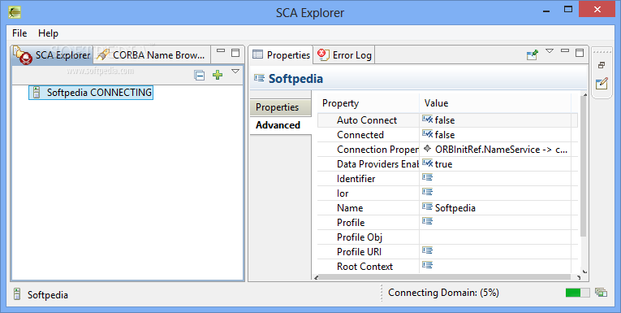This screenshot has width=621, height=313.
Task: Click the Profile value icon
Action: [427, 221]
